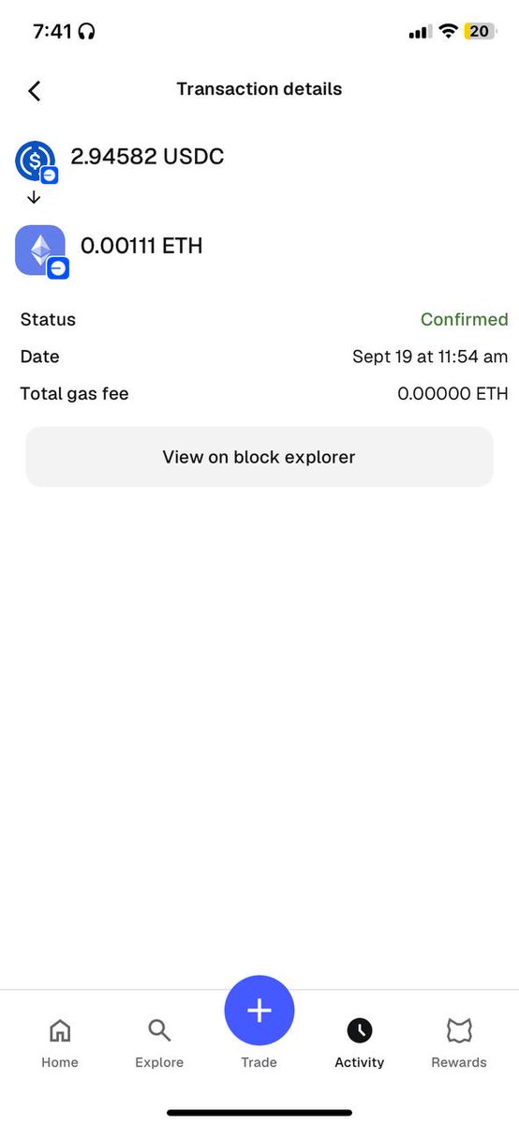This screenshot has height=1126, width=519.
Task: Click View on block explorer button
Action: click(259, 457)
